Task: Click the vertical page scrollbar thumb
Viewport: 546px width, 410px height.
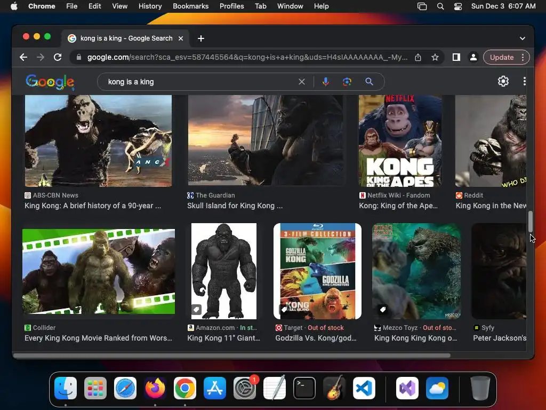Action: coord(531,222)
